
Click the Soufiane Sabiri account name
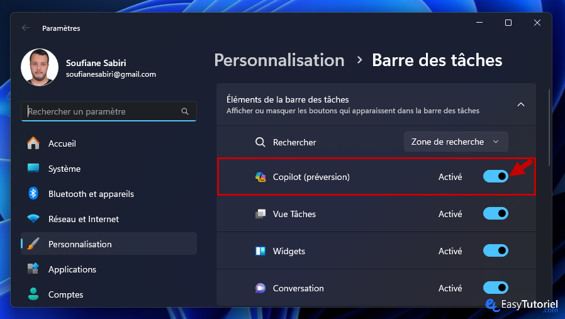point(96,63)
